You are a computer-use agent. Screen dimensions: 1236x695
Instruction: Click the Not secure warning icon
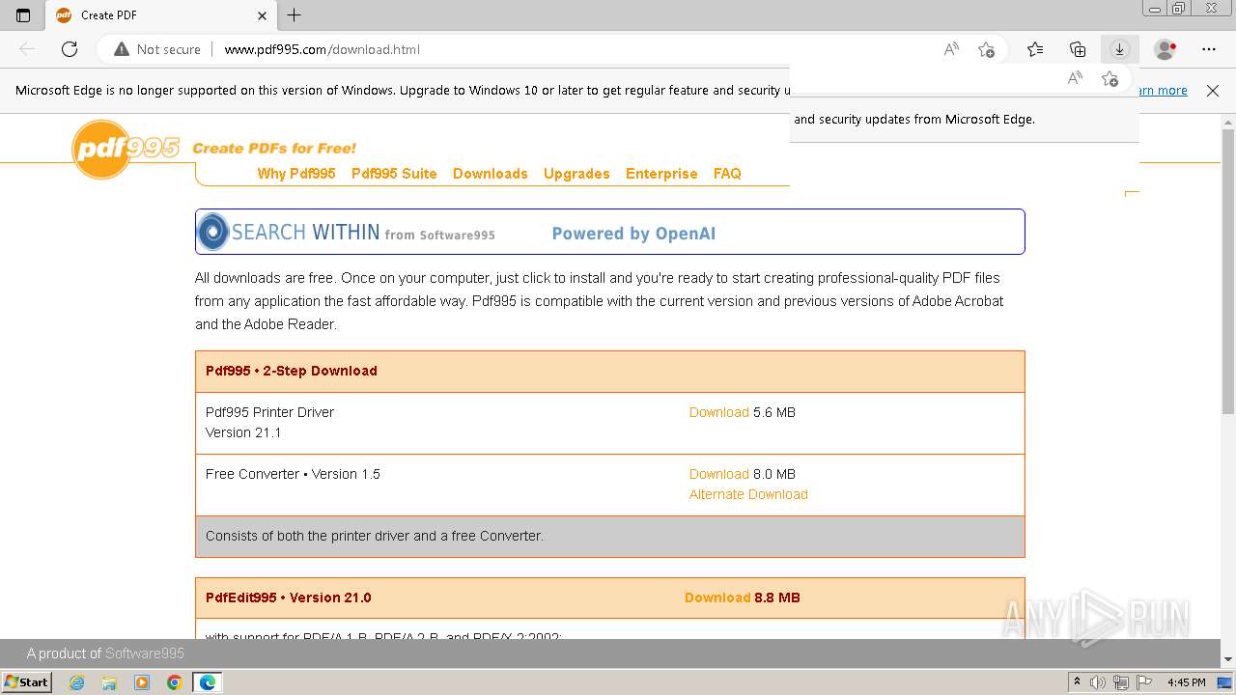pyautogui.click(x=122, y=49)
